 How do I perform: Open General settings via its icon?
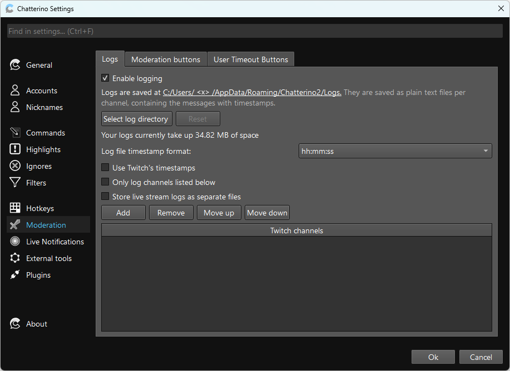pyautogui.click(x=15, y=65)
